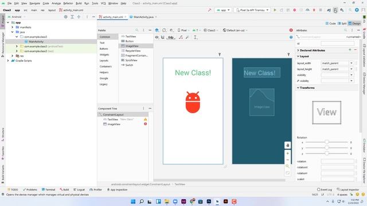Open the Terminal tool window
The width and height of the screenshot is (367, 206).
click(x=48, y=189)
